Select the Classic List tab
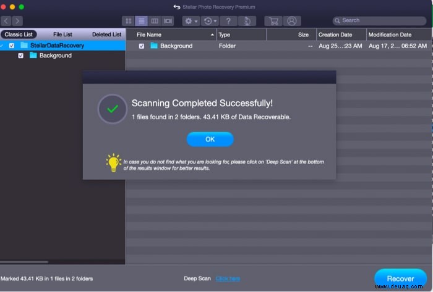433x292 pixels. click(19, 35)
